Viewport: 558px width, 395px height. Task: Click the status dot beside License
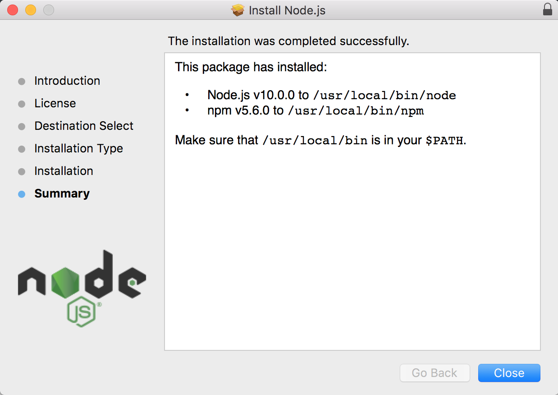pos(22,104)
